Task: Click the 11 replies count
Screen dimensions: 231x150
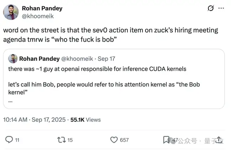Action: 17,140
